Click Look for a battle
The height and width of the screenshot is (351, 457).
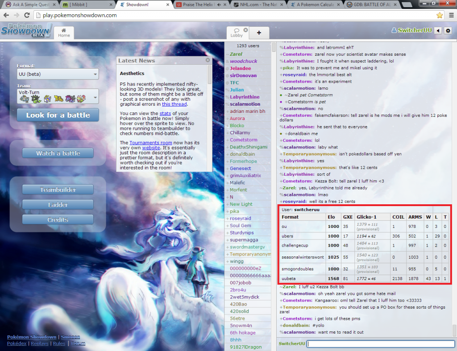tap(58, 115)
